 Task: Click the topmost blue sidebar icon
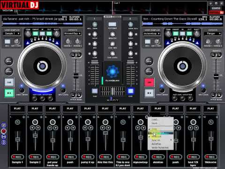click(4, 125)
